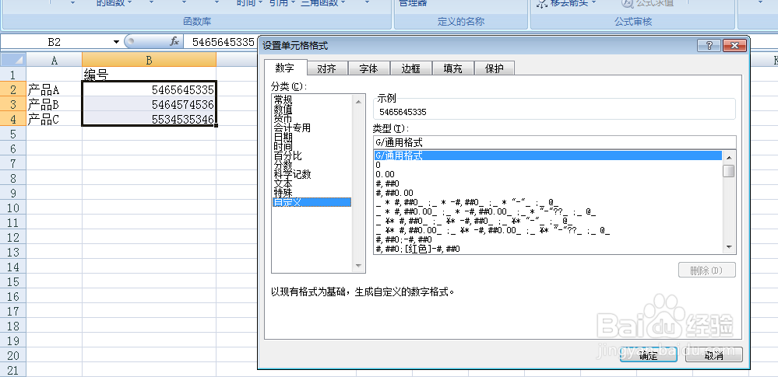
Task: Click cell containing 产品B
Action: click(x=54, y=104)
